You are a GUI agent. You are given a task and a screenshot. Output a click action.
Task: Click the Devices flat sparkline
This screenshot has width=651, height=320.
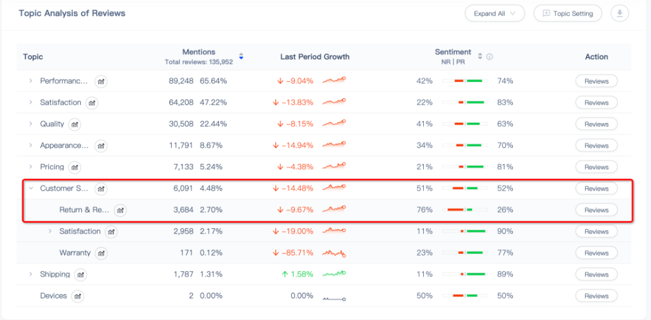[x=334, y=299]
